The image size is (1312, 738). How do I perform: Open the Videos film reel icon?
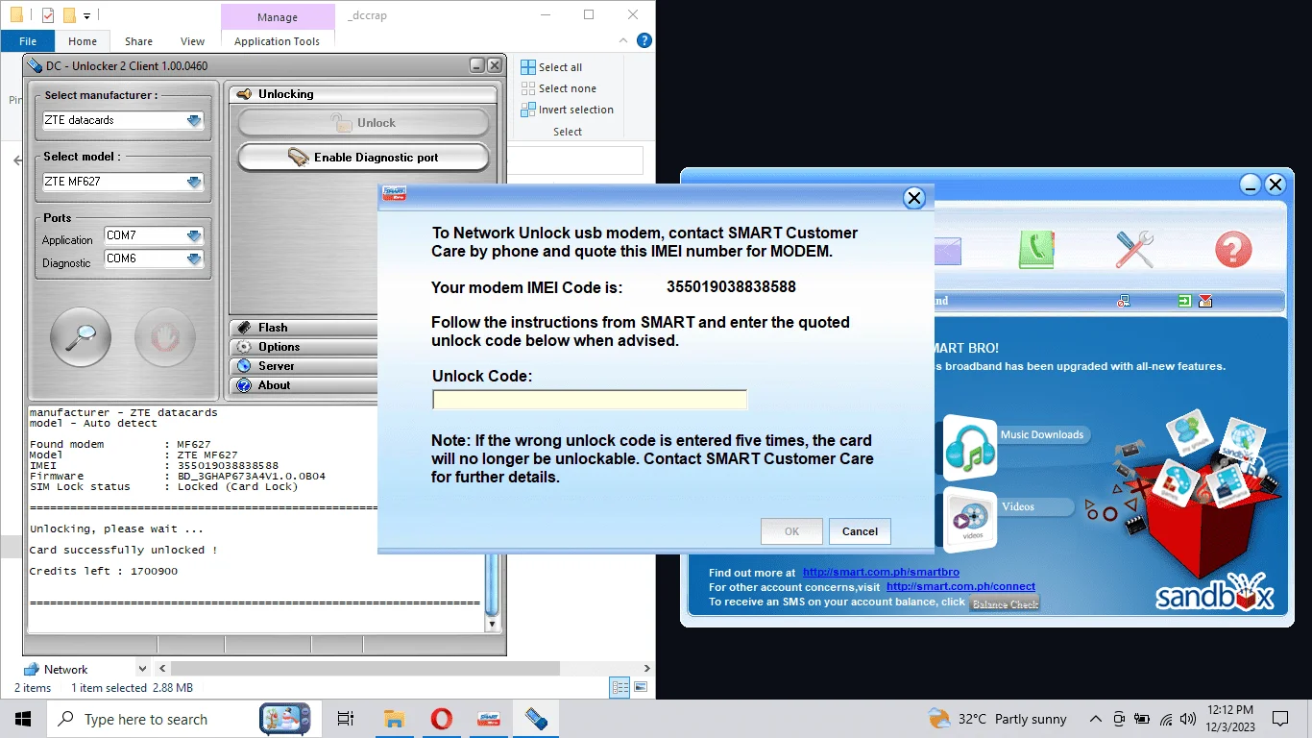point(970,519)
